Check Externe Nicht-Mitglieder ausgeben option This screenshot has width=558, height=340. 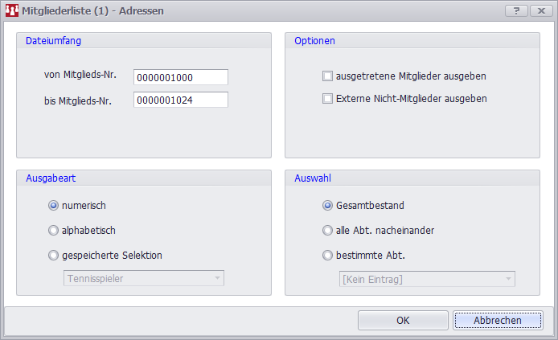[x=327, y=99]
